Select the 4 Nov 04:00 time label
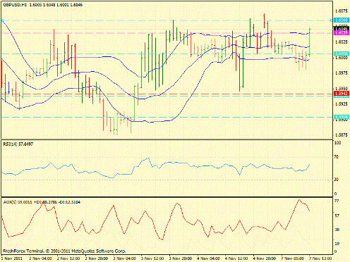Viewport: 350px width, 262px height. (x=208, y=258)
